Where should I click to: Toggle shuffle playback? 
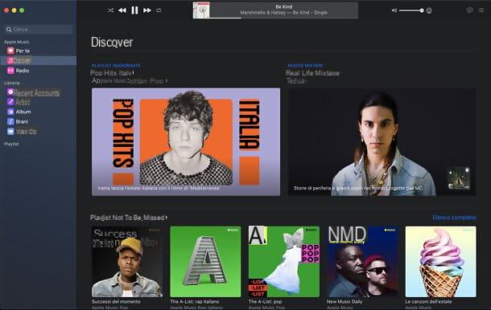click(110, 10)
